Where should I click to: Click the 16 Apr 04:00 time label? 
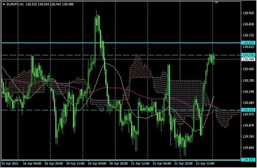pos(32,164)
